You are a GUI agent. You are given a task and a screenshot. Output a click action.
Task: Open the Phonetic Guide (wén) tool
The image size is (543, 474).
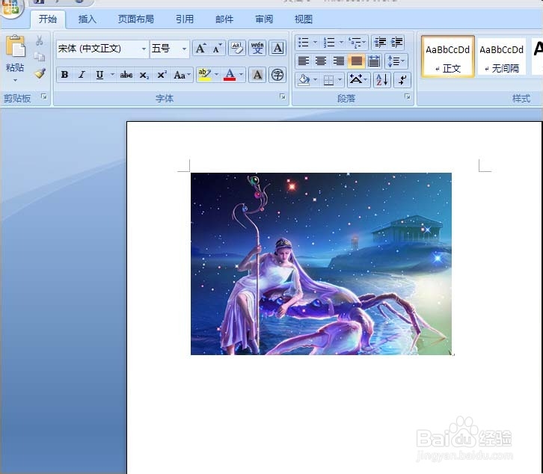point(257,49)
